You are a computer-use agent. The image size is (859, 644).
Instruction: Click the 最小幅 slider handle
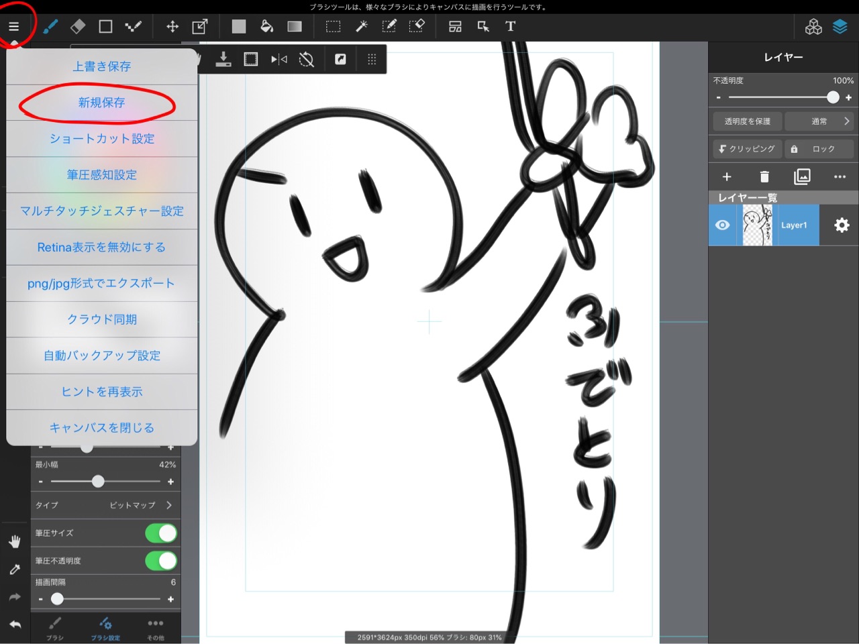pos(98,482)
